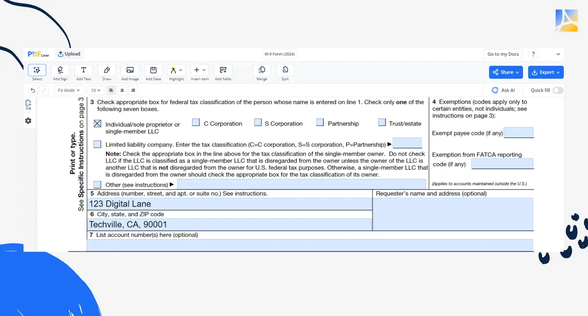Pick the Add Date tool
The image size is (588, 316).
click(153, 70)
